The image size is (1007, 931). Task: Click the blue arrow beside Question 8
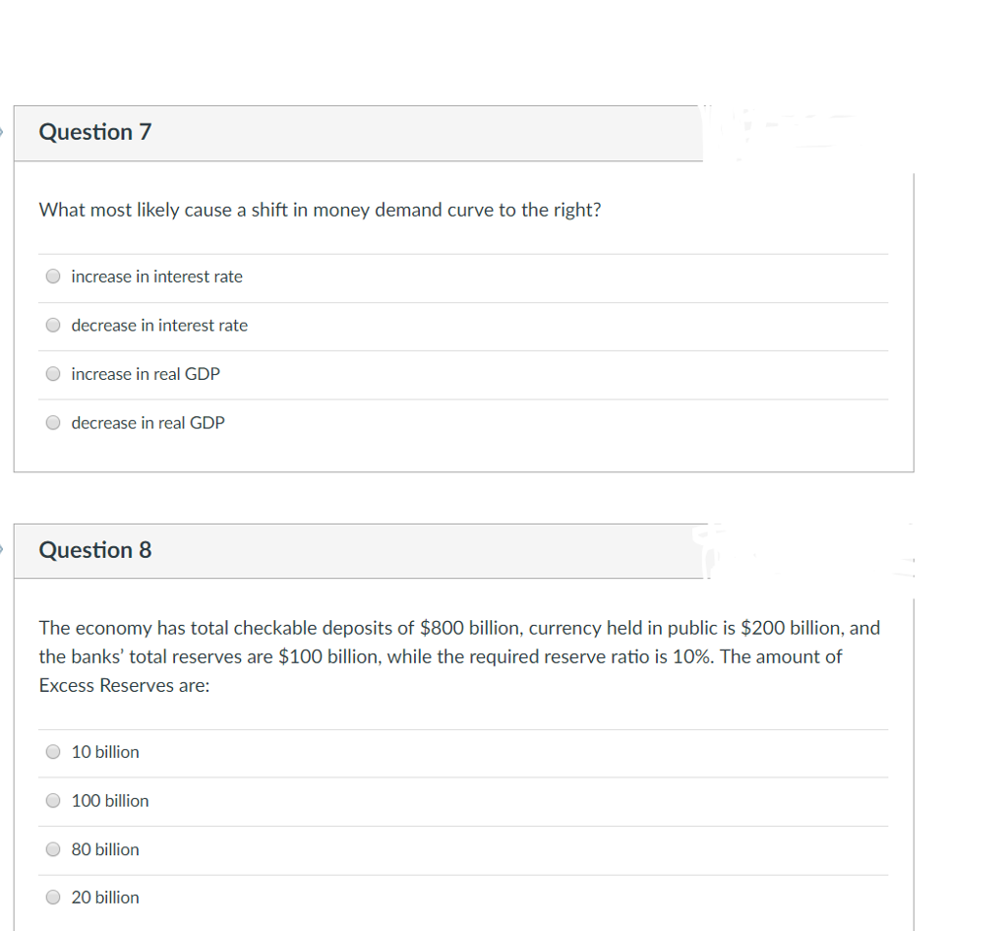pyautogui.click(x=3, y=547)
